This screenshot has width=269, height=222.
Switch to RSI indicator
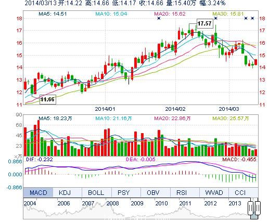tap(182, 192)
